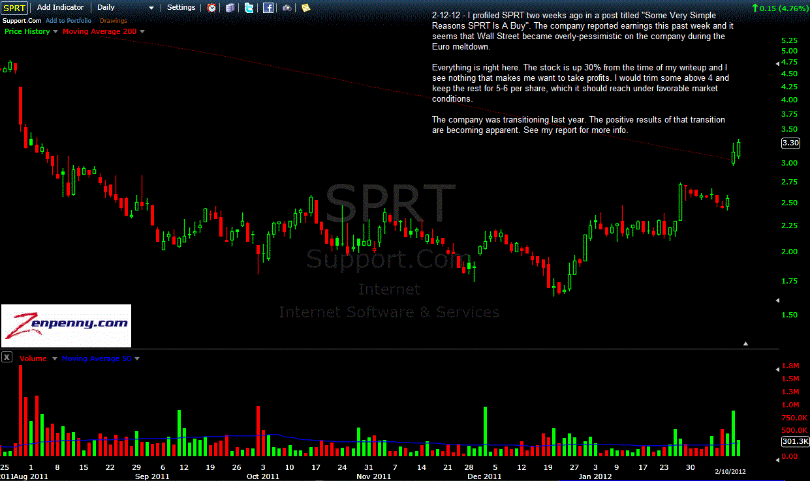Select the Volume label
The image size is (810, 481).
[x=33, y=358]
